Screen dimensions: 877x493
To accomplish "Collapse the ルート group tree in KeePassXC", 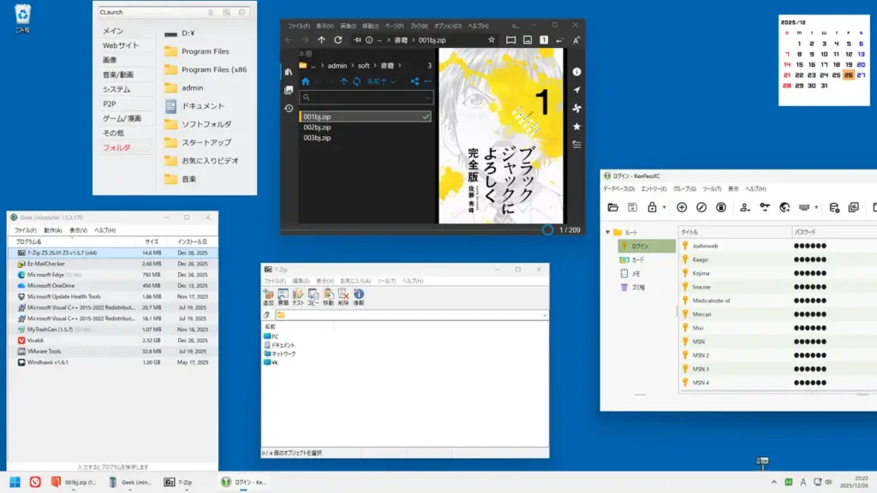I will 607,232.
